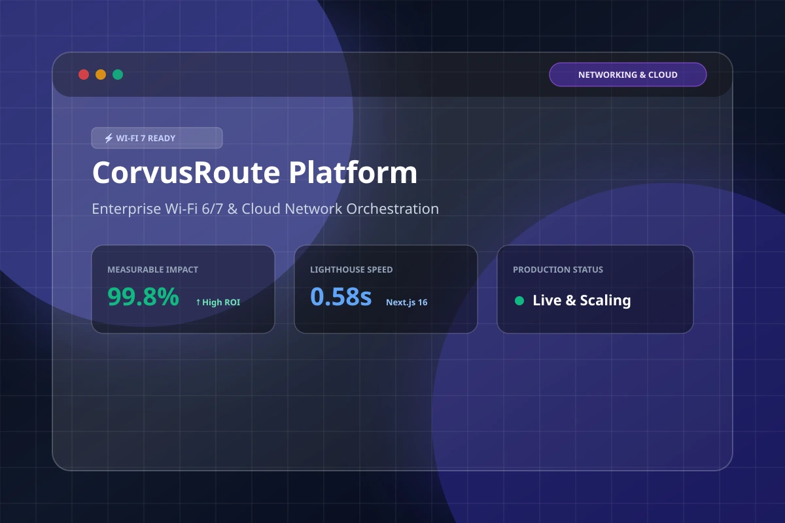Click the red window dot
This screenshot has height=523, width=785.
point(84,75)
